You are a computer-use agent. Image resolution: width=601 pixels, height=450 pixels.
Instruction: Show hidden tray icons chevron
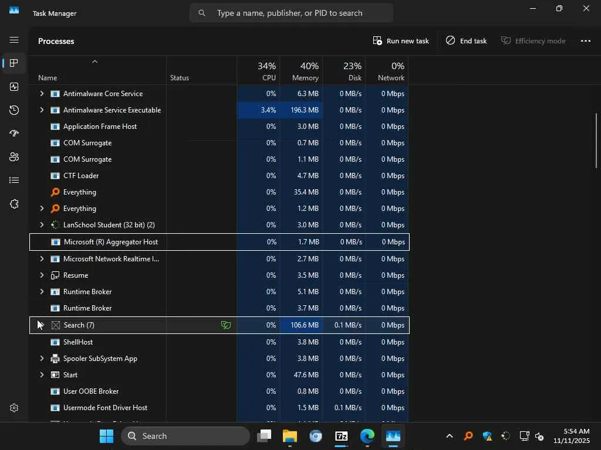point(449,436)
